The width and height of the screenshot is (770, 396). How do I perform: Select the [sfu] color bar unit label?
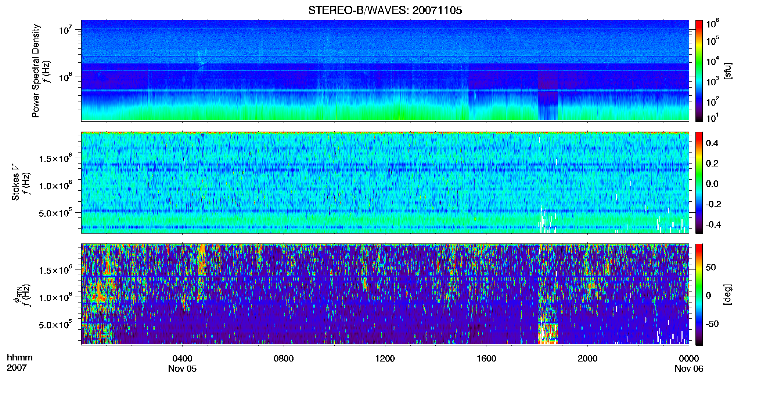tap(727, 71)
